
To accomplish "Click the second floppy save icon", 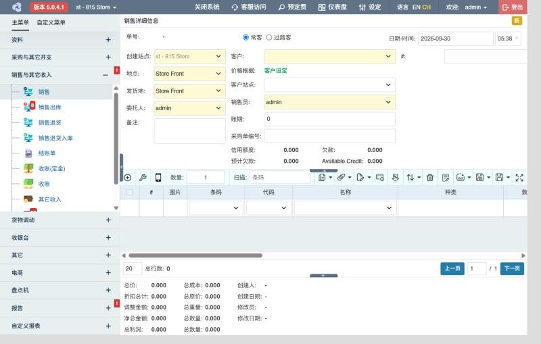I will click(x=499, y=178).
